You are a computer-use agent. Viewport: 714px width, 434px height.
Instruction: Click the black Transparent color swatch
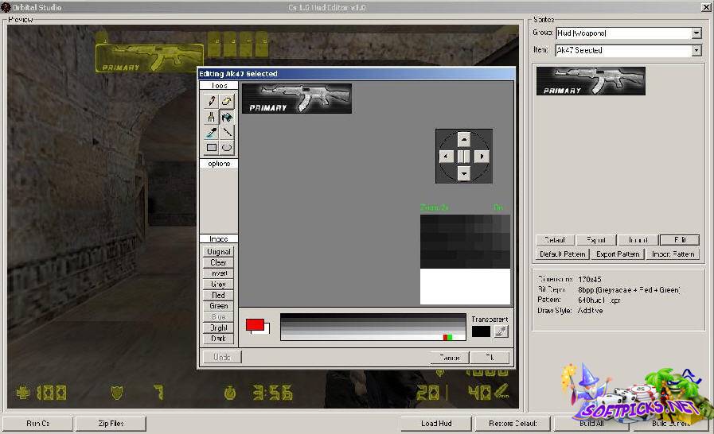[x=481, y=331]
